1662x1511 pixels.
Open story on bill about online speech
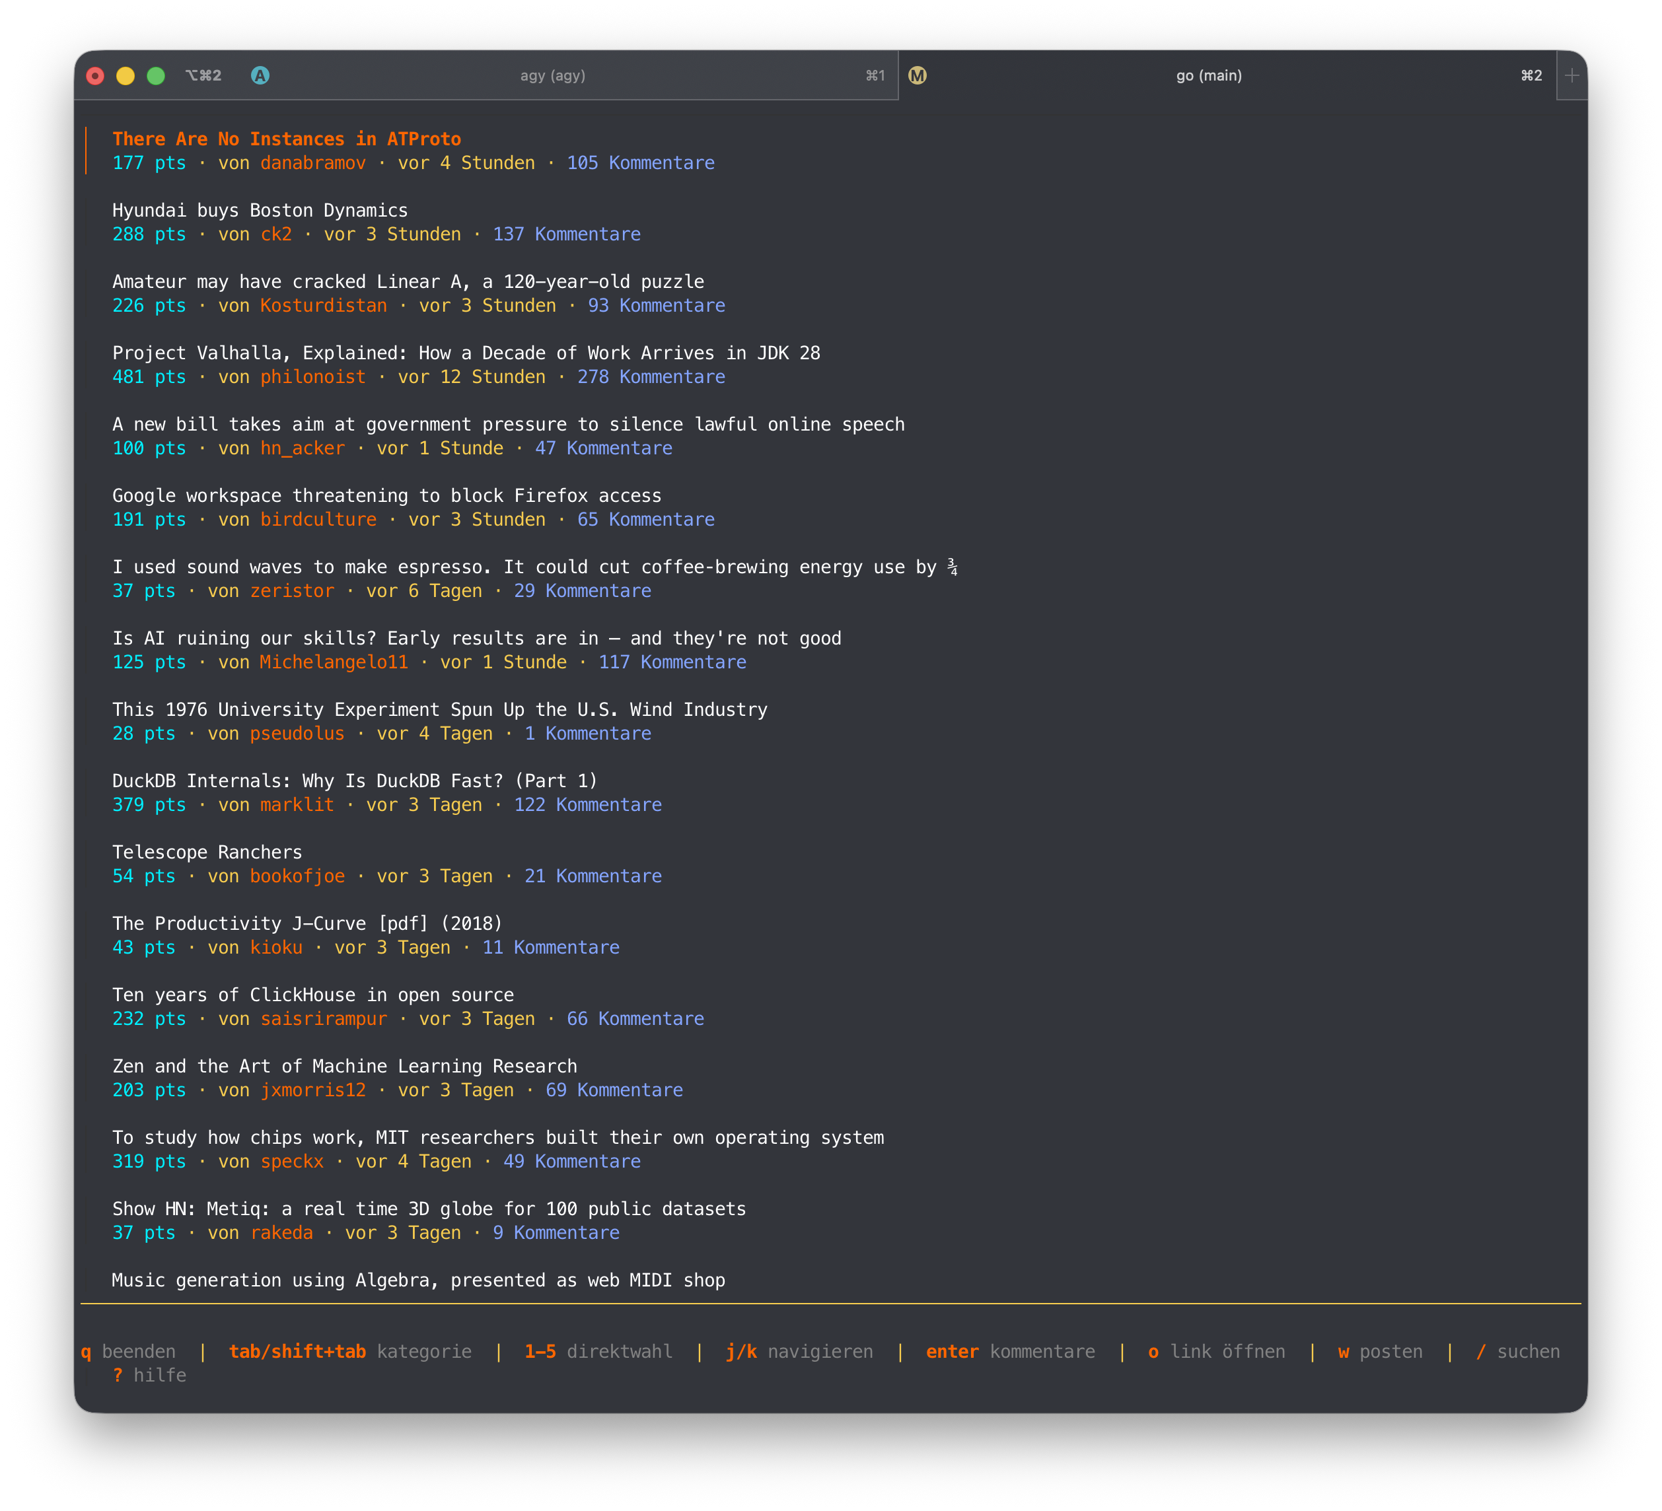[509, 424]
